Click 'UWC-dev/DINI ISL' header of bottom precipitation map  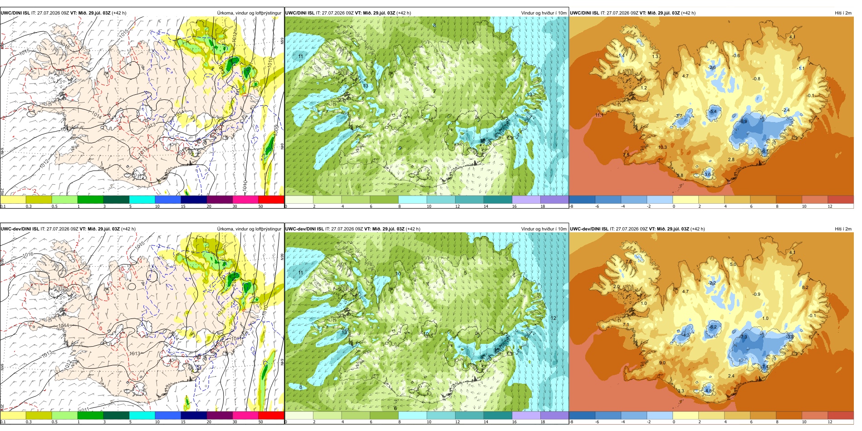(x=20, y=229)
